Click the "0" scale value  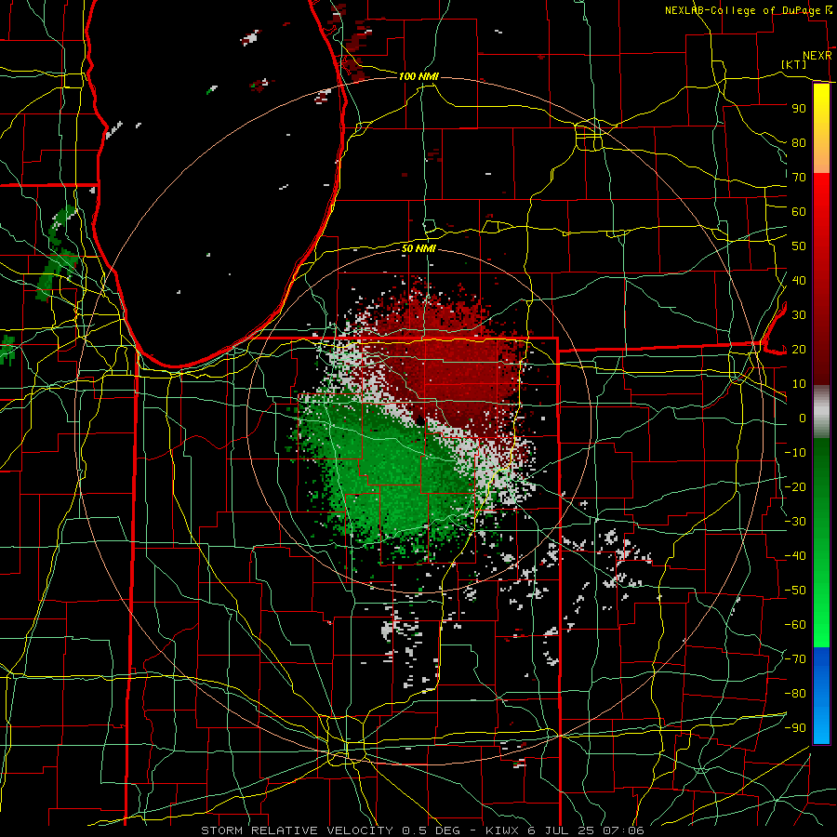click(803, 418)
